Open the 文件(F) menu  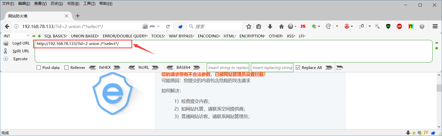click(8, 4)
